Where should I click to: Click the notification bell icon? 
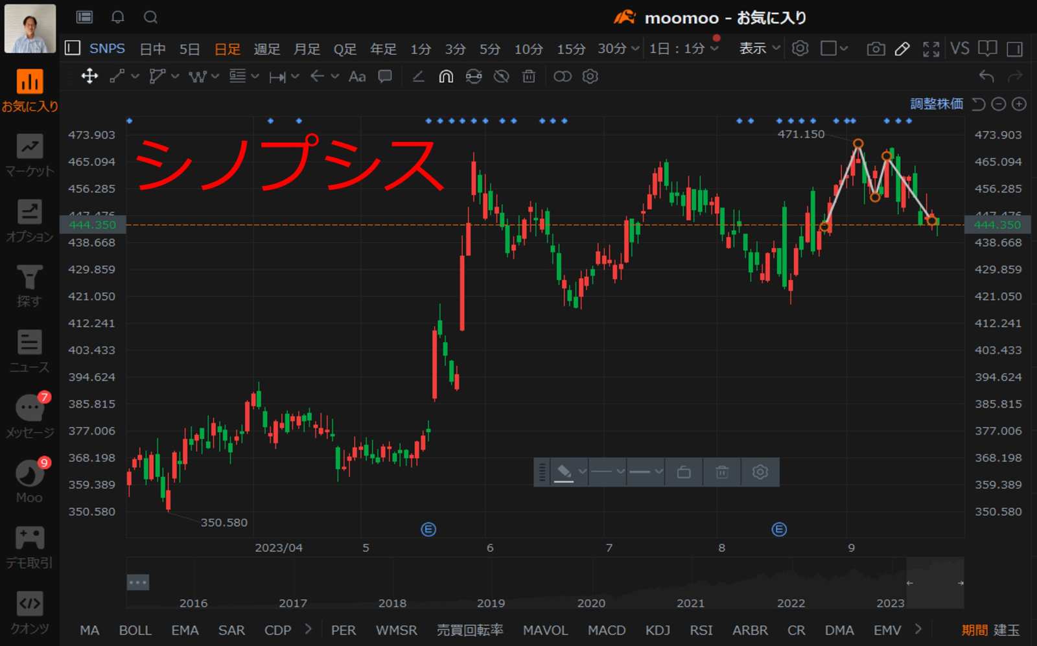pyautogui.click(x=117, y=17)
